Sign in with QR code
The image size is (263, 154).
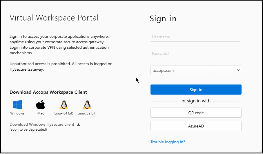pyautogui.click(x=196, y=113)
